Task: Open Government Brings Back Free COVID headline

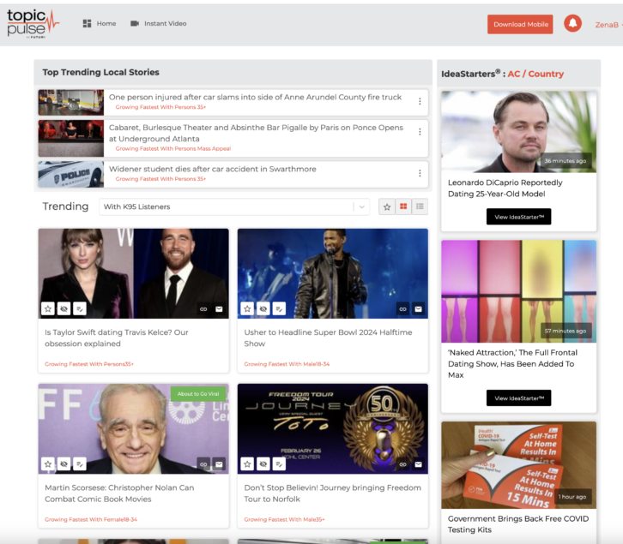Action: (x=518, y=524)
